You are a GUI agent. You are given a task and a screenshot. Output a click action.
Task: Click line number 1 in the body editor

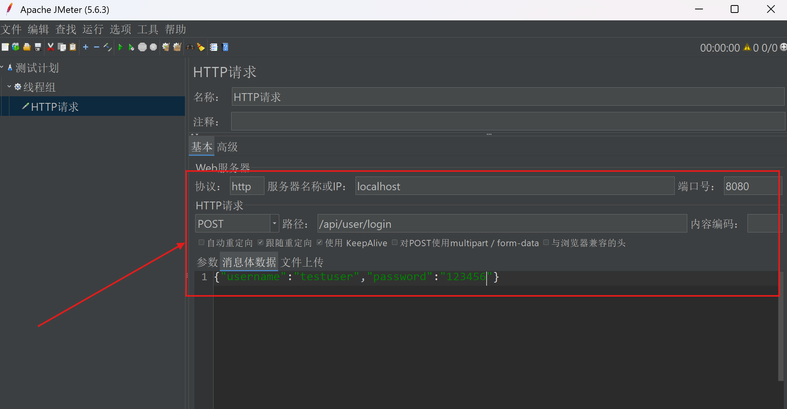[x=204, y=277]
